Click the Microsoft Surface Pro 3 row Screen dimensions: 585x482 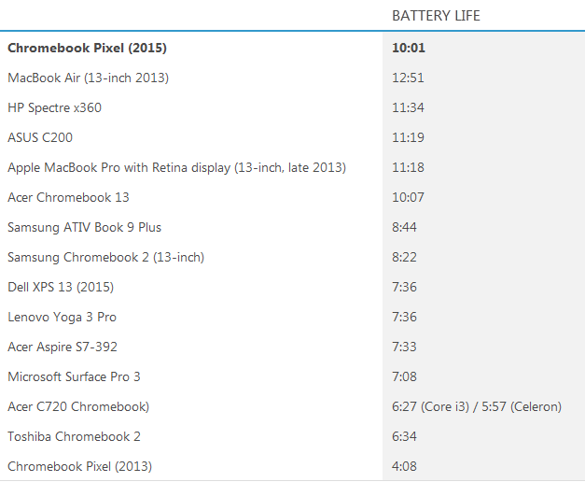point(75,376)
